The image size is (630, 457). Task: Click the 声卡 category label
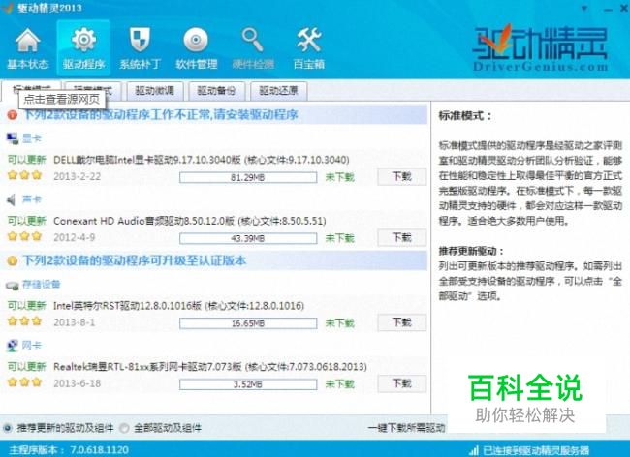pos(32,199)
